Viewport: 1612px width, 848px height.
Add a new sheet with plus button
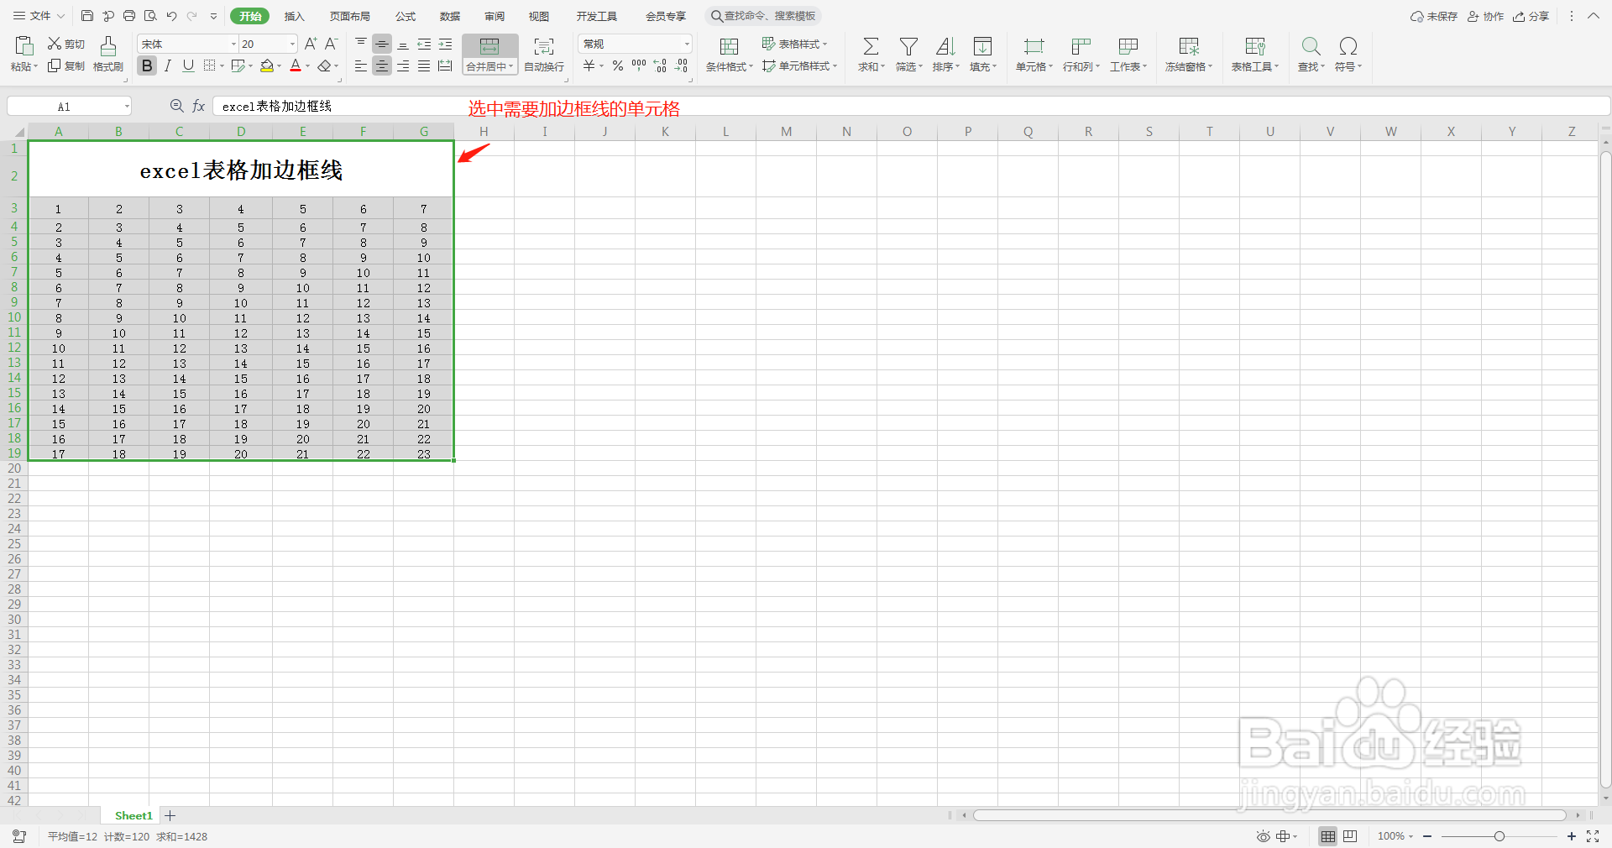click(x=170, y=815)
